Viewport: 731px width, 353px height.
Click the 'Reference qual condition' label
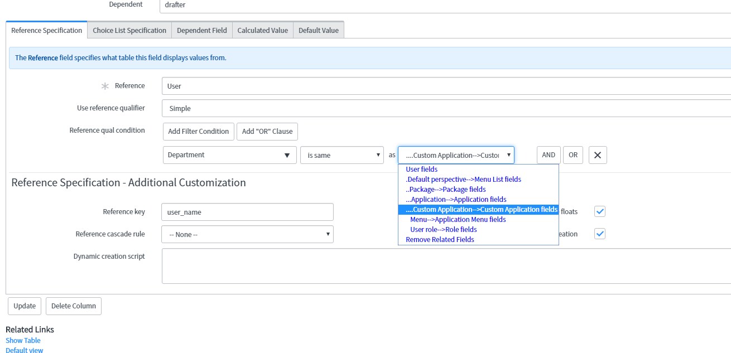107,130
